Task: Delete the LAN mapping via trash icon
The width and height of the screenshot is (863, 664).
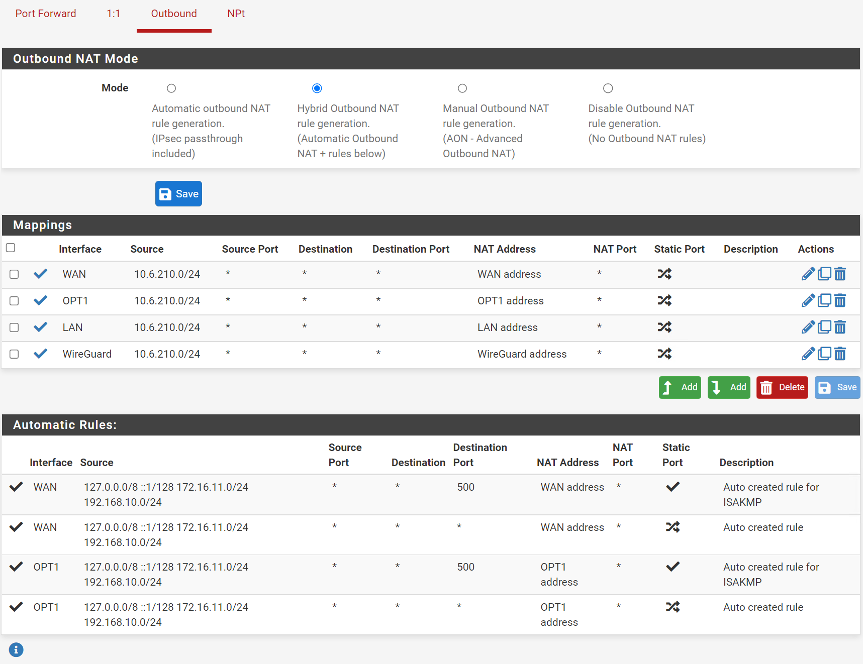Action: [840, 327]
